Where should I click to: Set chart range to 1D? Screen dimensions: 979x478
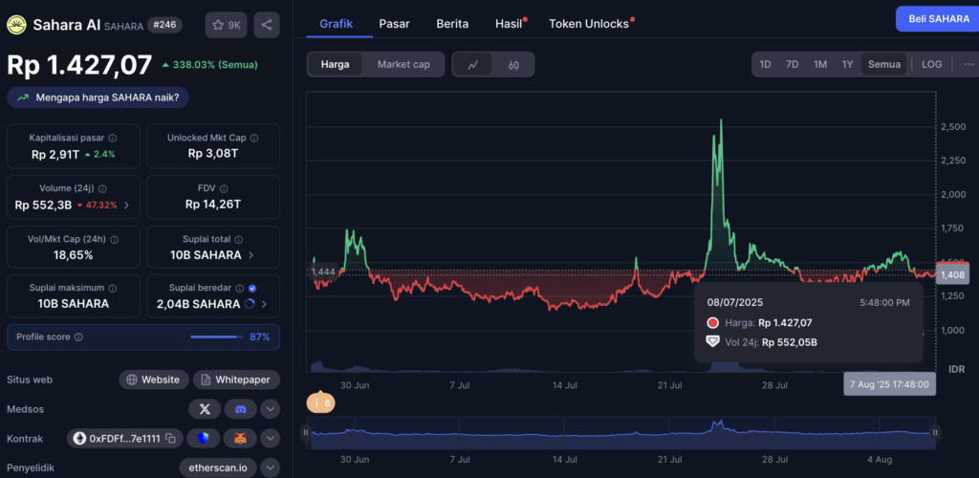pos(765,64)
